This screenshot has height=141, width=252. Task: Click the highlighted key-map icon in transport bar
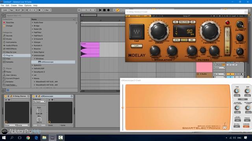point(118,10)
